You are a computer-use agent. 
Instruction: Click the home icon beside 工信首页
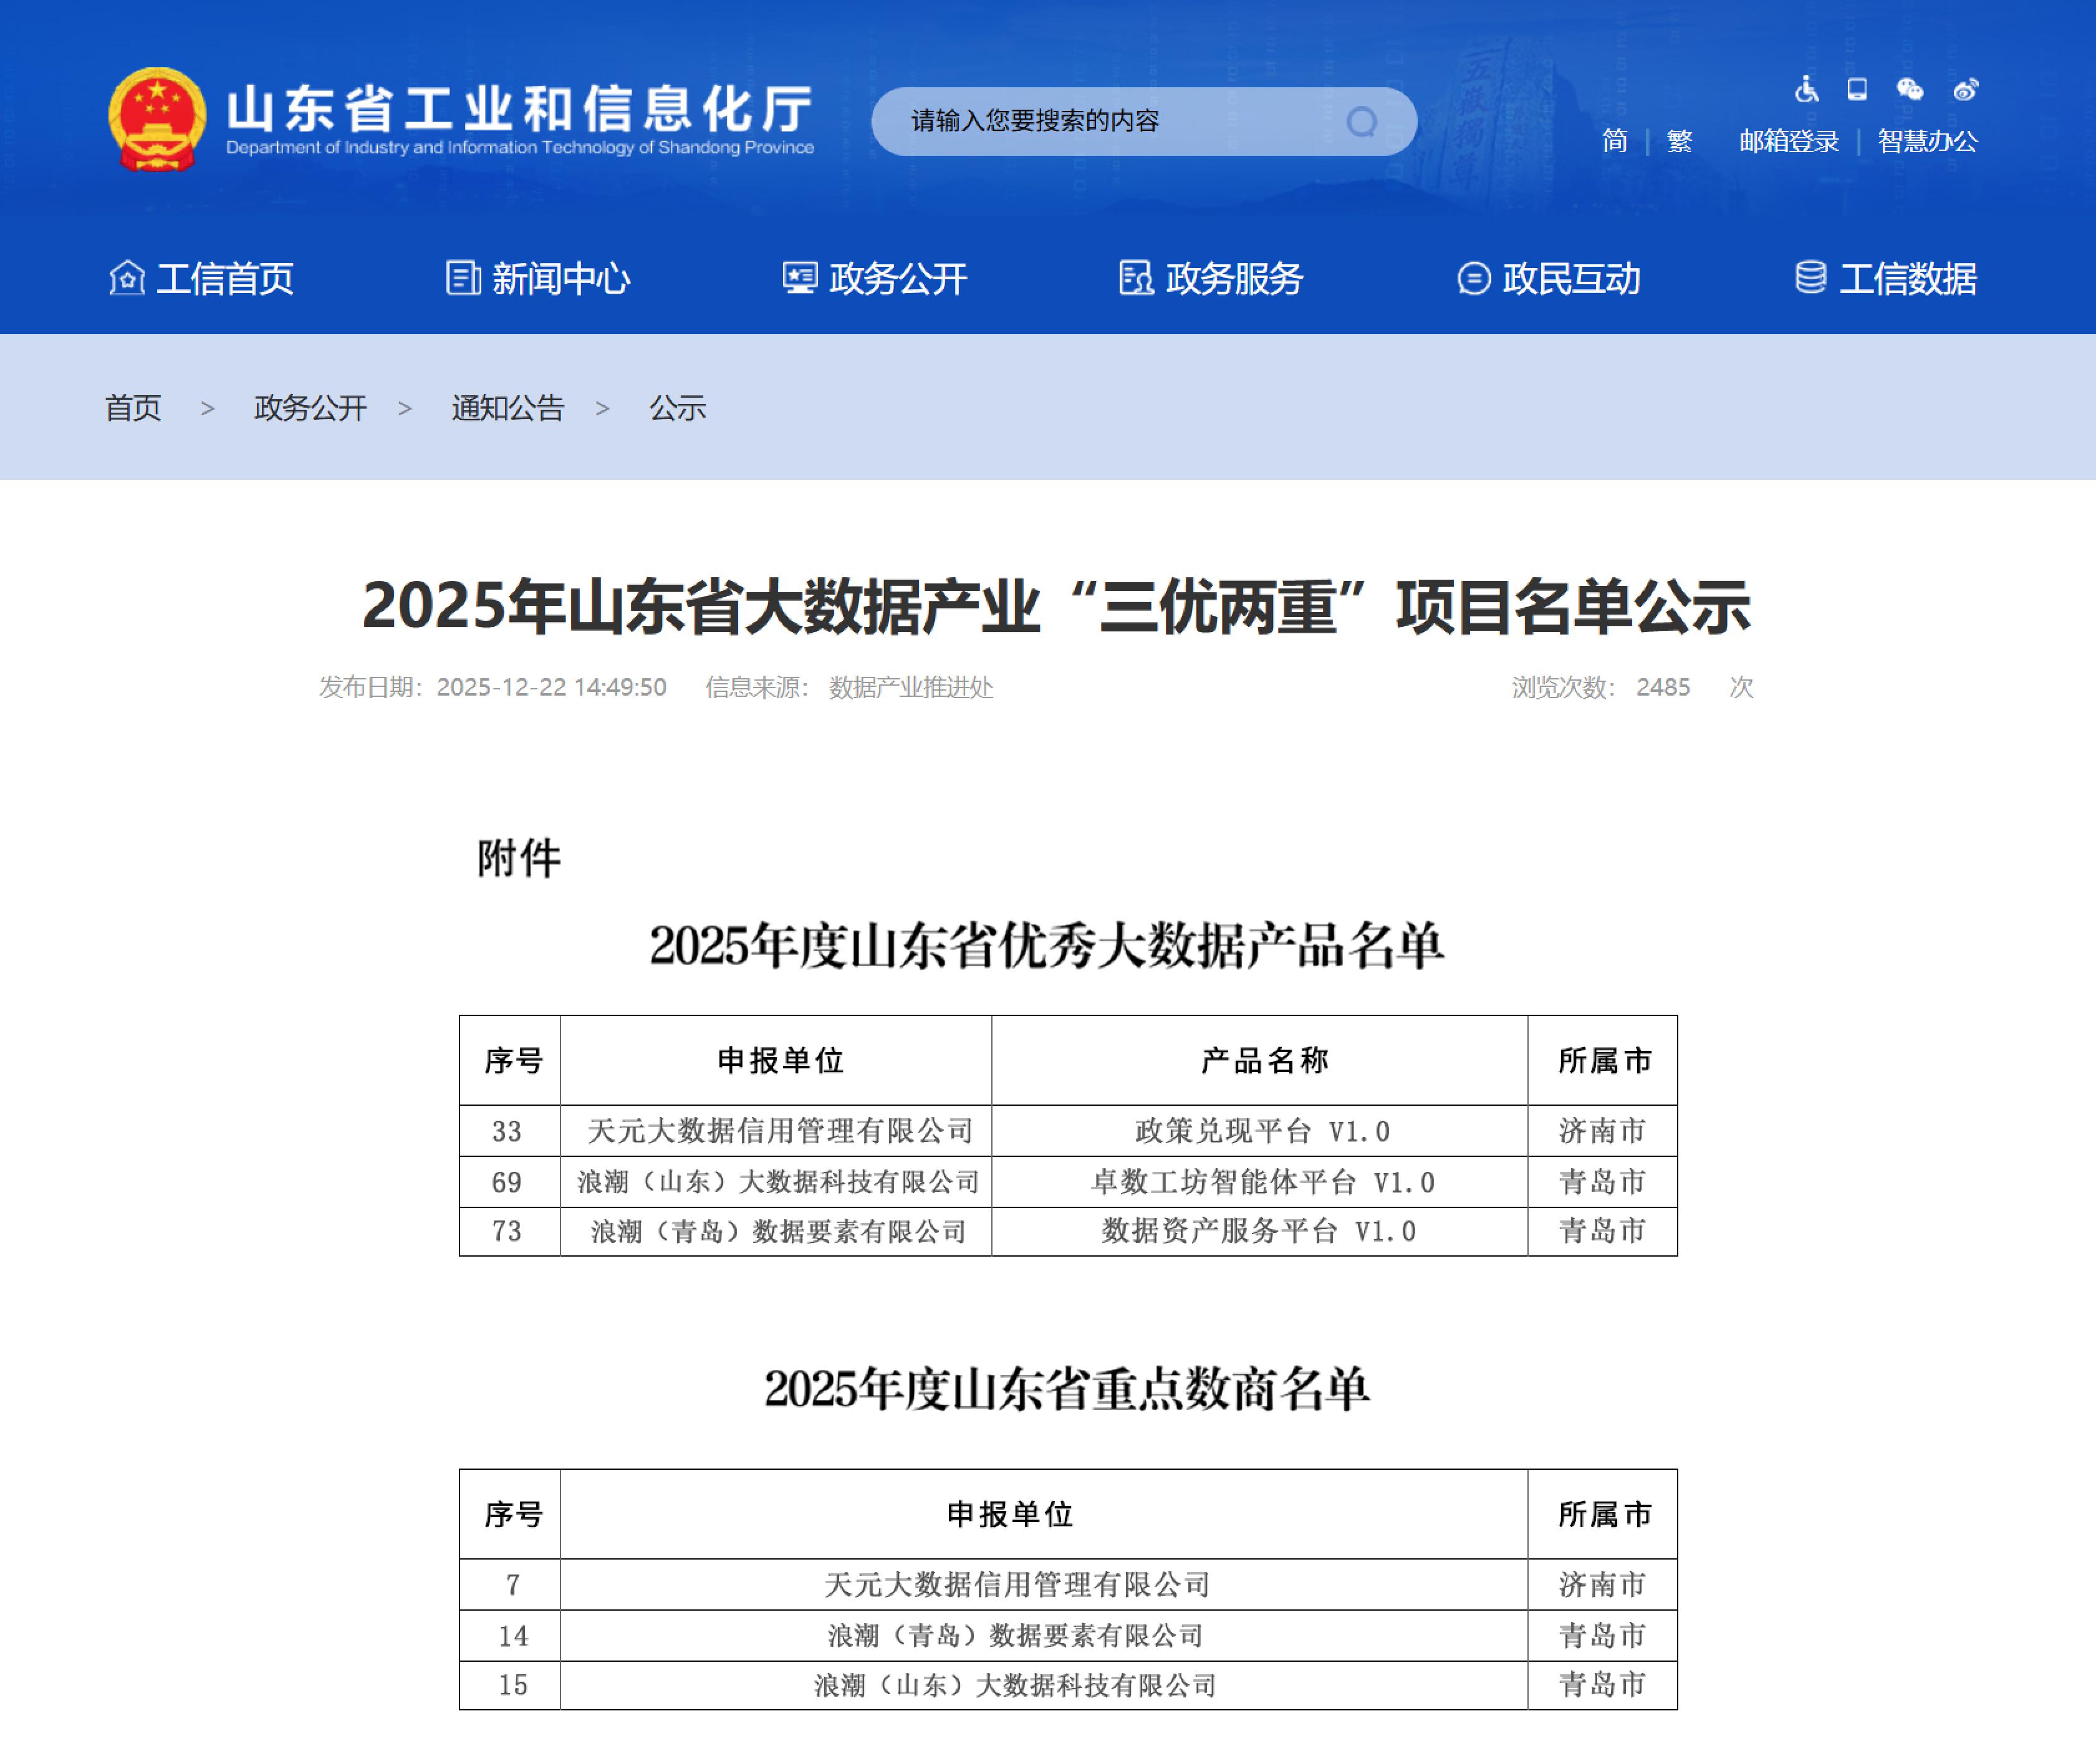tap(127, 278)
